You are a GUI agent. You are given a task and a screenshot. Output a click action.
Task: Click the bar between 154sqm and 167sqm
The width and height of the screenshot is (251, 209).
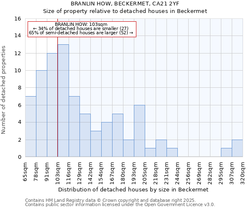click(x=107, y=140)
